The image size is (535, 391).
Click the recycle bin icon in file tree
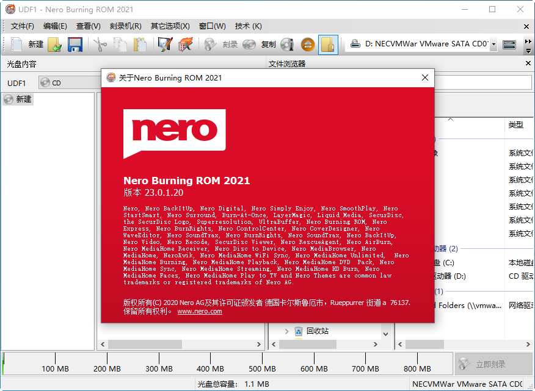click(298, 331)
